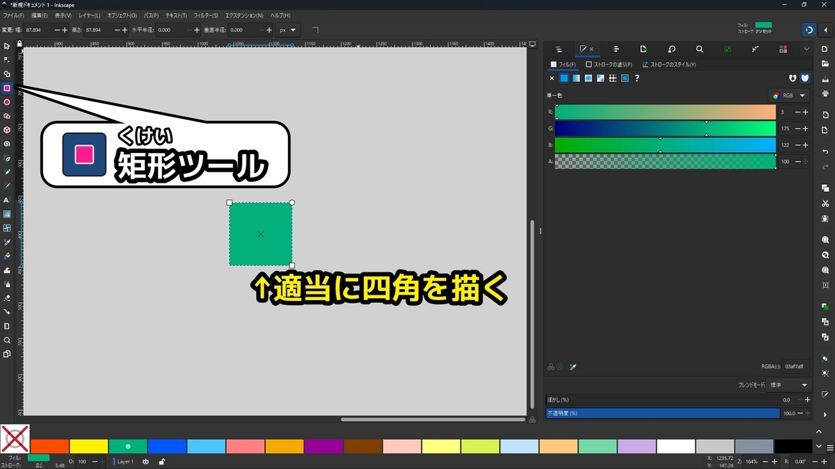Select the Ellipse tool

(x=7, y=102)
